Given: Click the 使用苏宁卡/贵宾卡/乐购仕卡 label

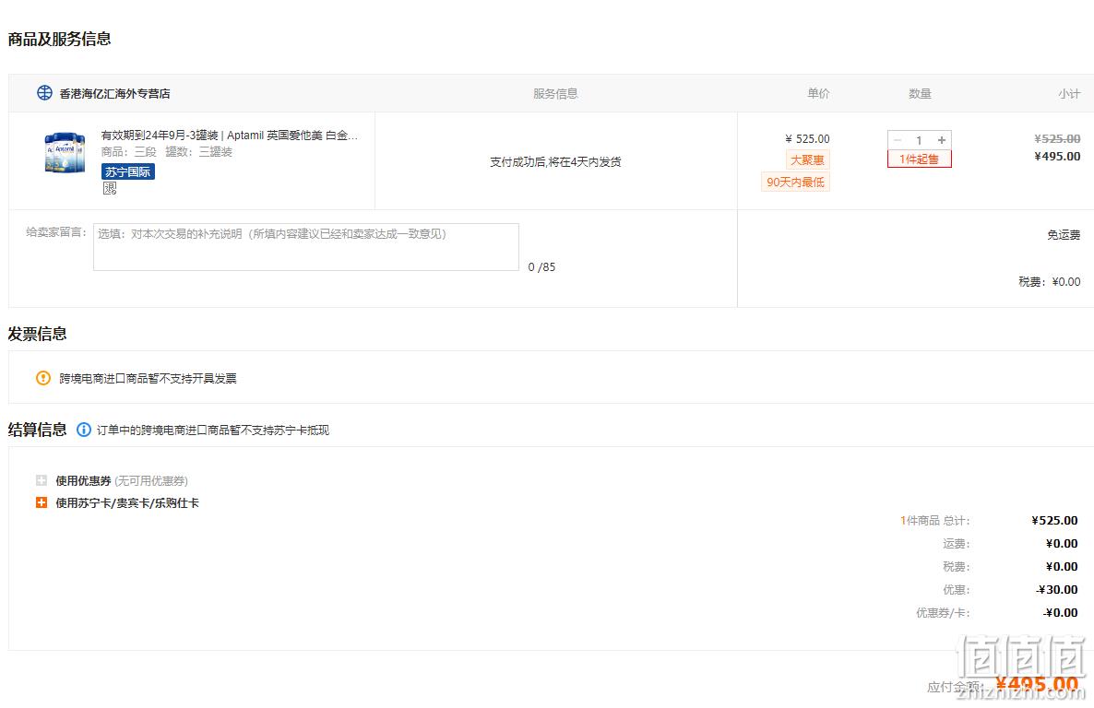Looking at the screenshot, I should 127,503.
